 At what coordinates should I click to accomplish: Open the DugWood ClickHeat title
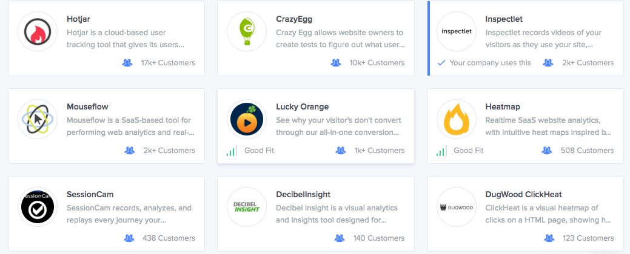523,195
